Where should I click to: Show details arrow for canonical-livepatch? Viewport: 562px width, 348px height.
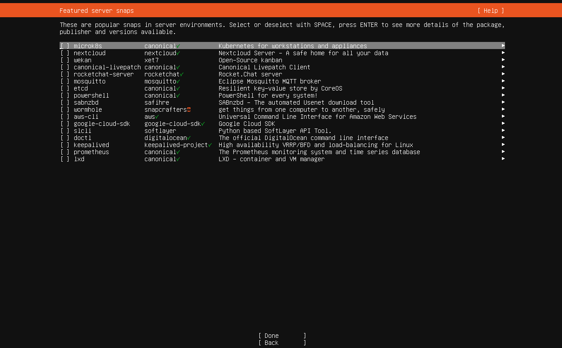click(x=503, y=67)
